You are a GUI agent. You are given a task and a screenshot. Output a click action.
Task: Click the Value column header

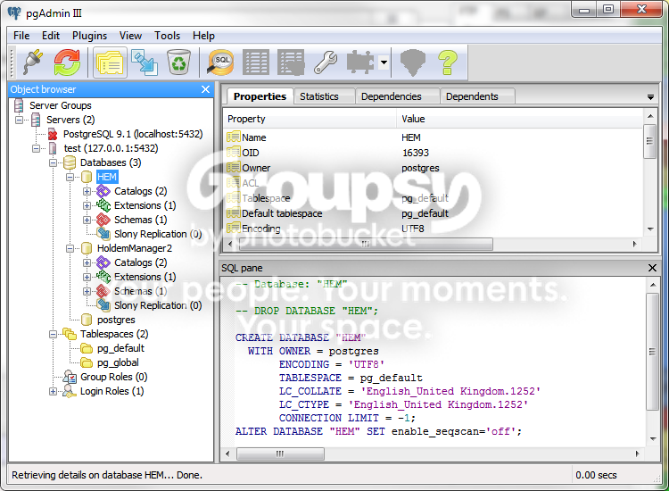coord(520,119)
